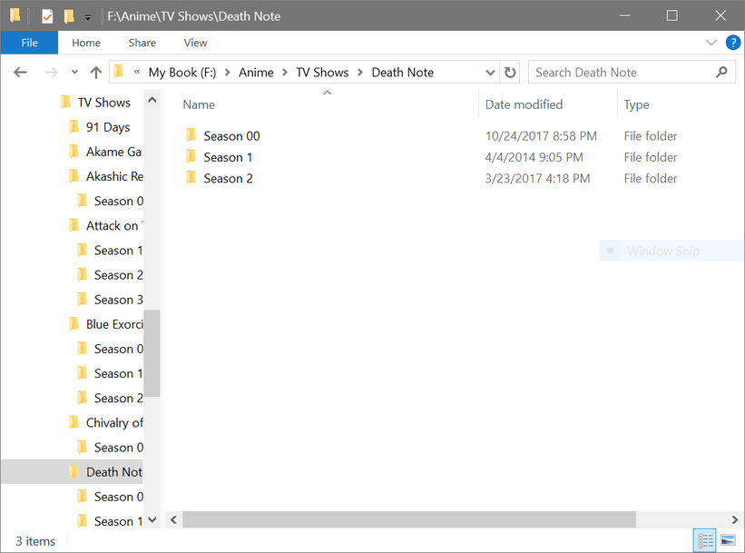Click the Forward arrow button

point(51,73)
